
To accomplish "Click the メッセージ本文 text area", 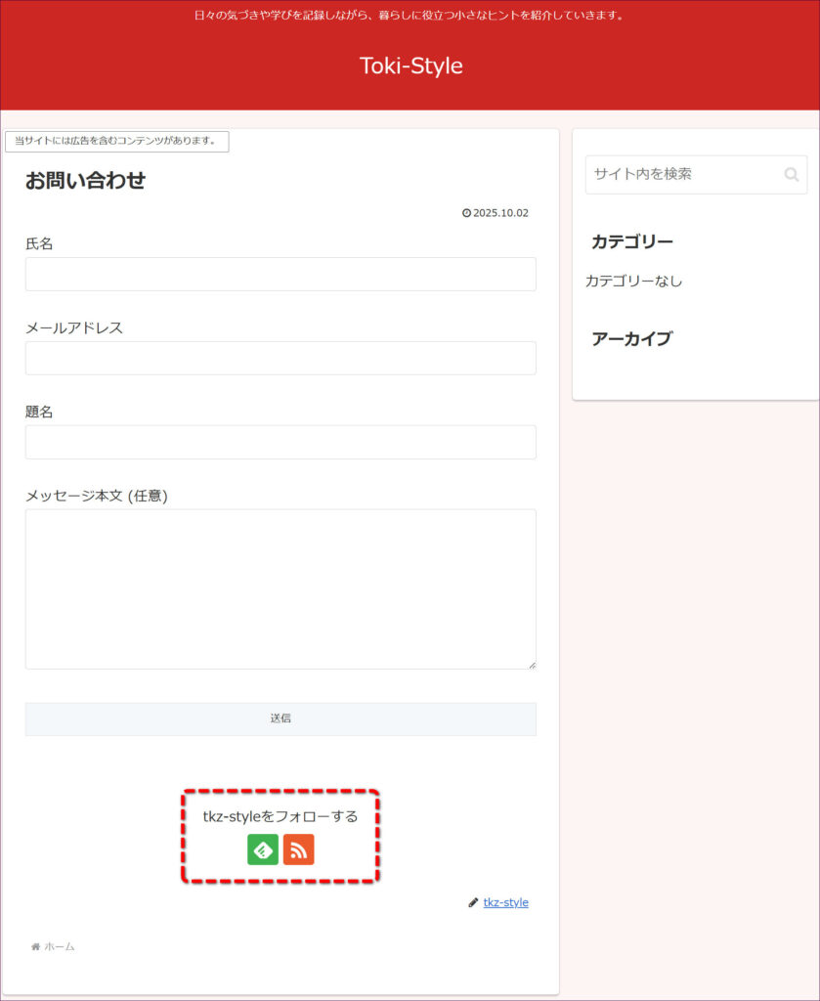I will pos(281,588).
